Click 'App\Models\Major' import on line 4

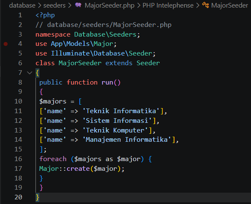tap(82, 44)
